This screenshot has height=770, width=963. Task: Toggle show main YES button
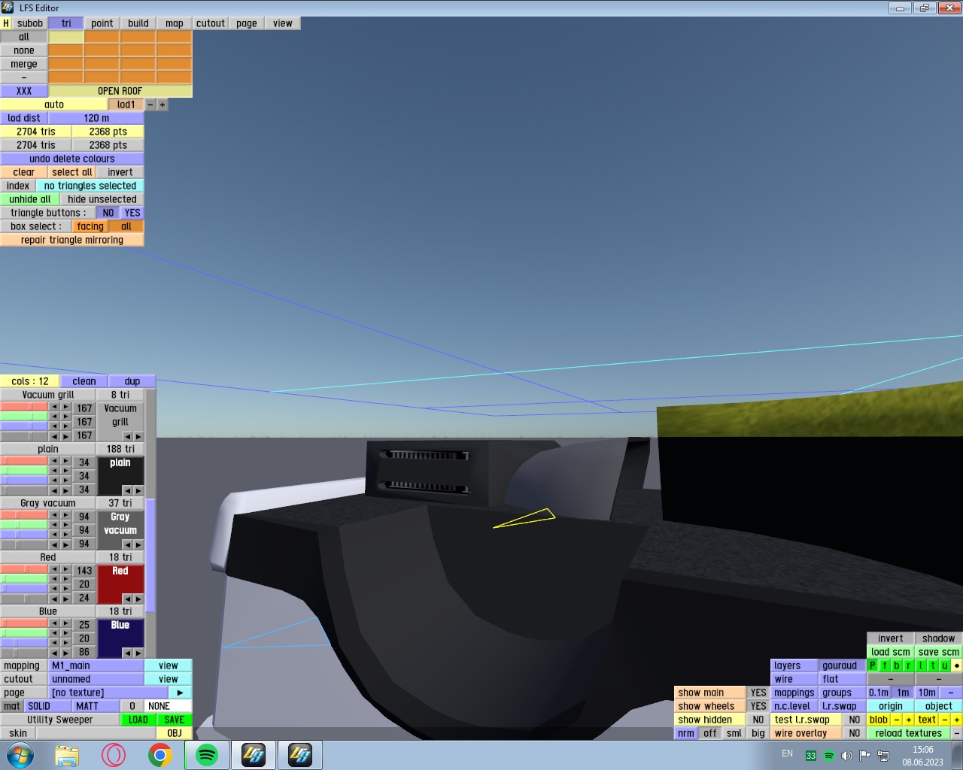coord(758,693)
